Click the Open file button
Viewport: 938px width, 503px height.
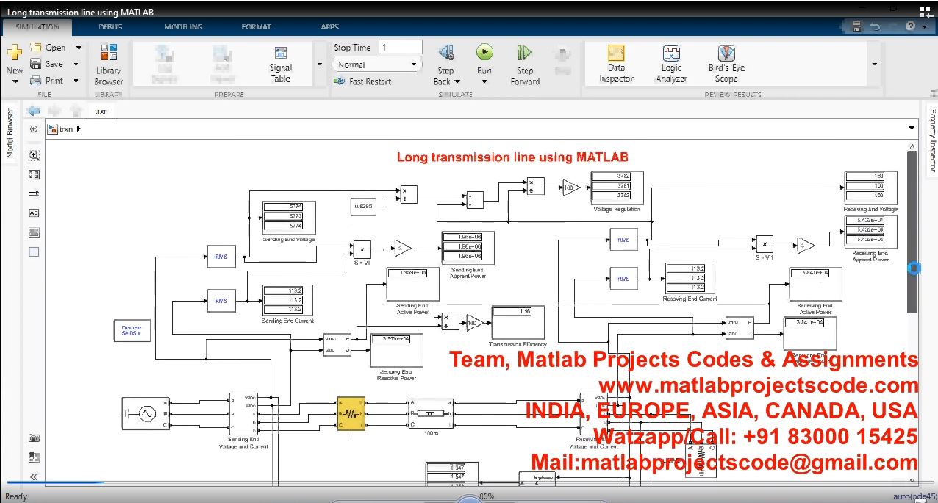49,48
